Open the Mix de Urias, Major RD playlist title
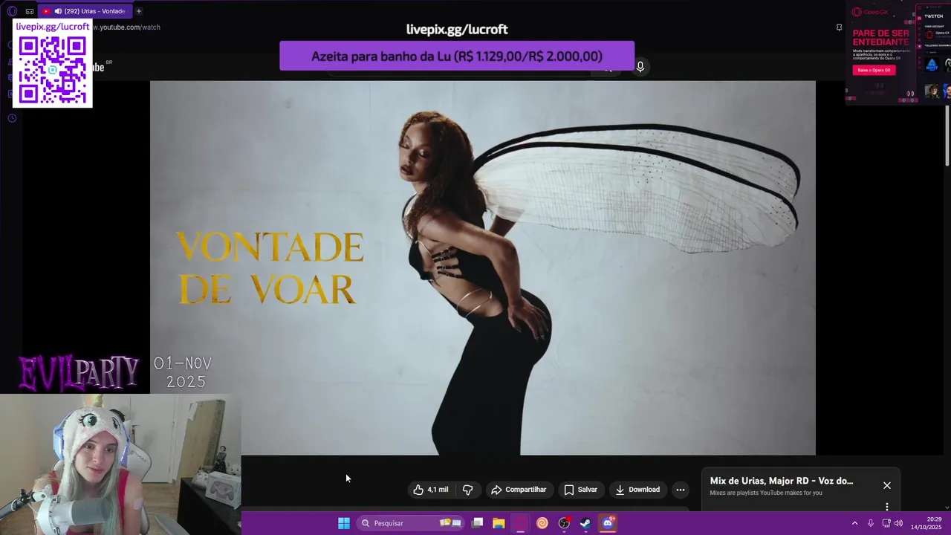 point(782,481)
